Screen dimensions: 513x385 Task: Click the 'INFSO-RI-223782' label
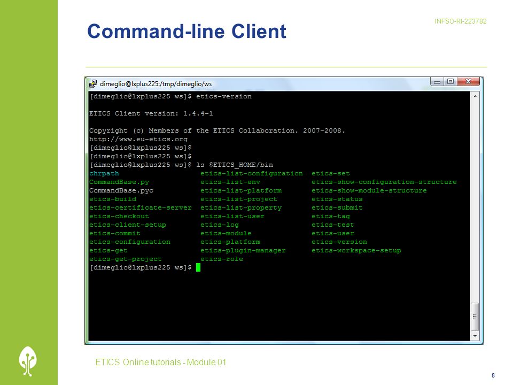point(461,21)
